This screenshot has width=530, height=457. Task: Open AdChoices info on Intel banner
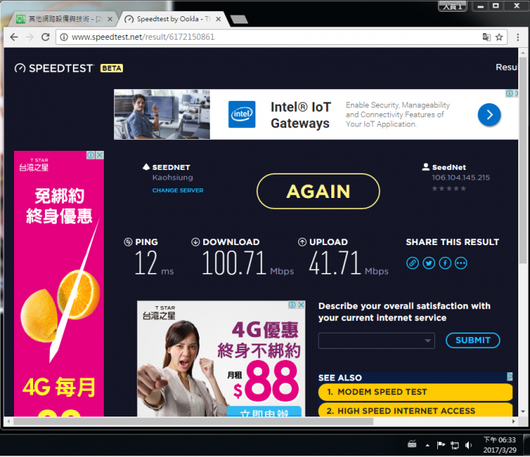[x=509, y=93]
